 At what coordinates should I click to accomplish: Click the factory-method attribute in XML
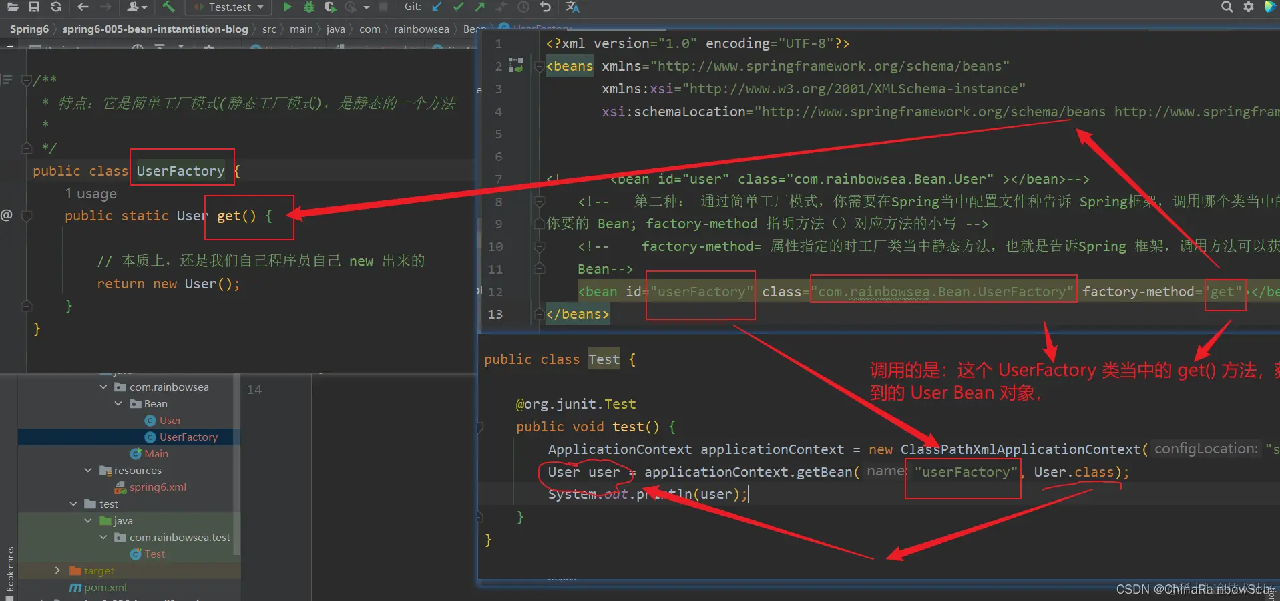click(1138, 292)
